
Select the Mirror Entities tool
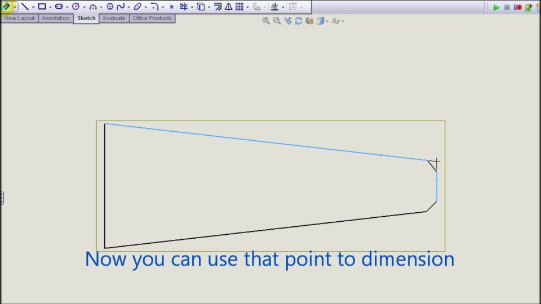(x=228, y=6)
